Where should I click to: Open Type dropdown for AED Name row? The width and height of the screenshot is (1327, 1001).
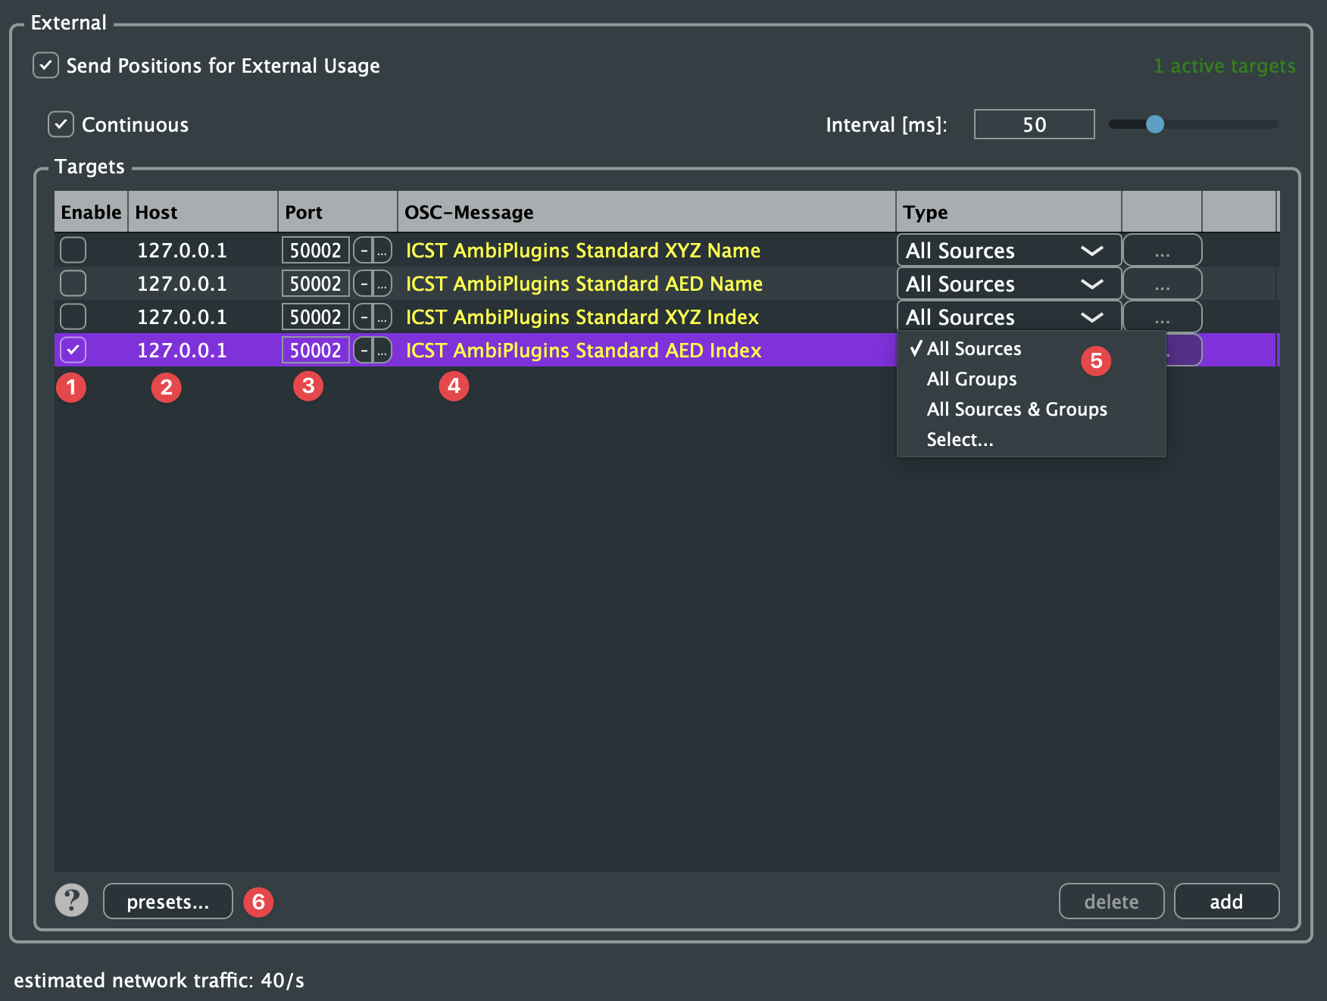click(1009, 283)
